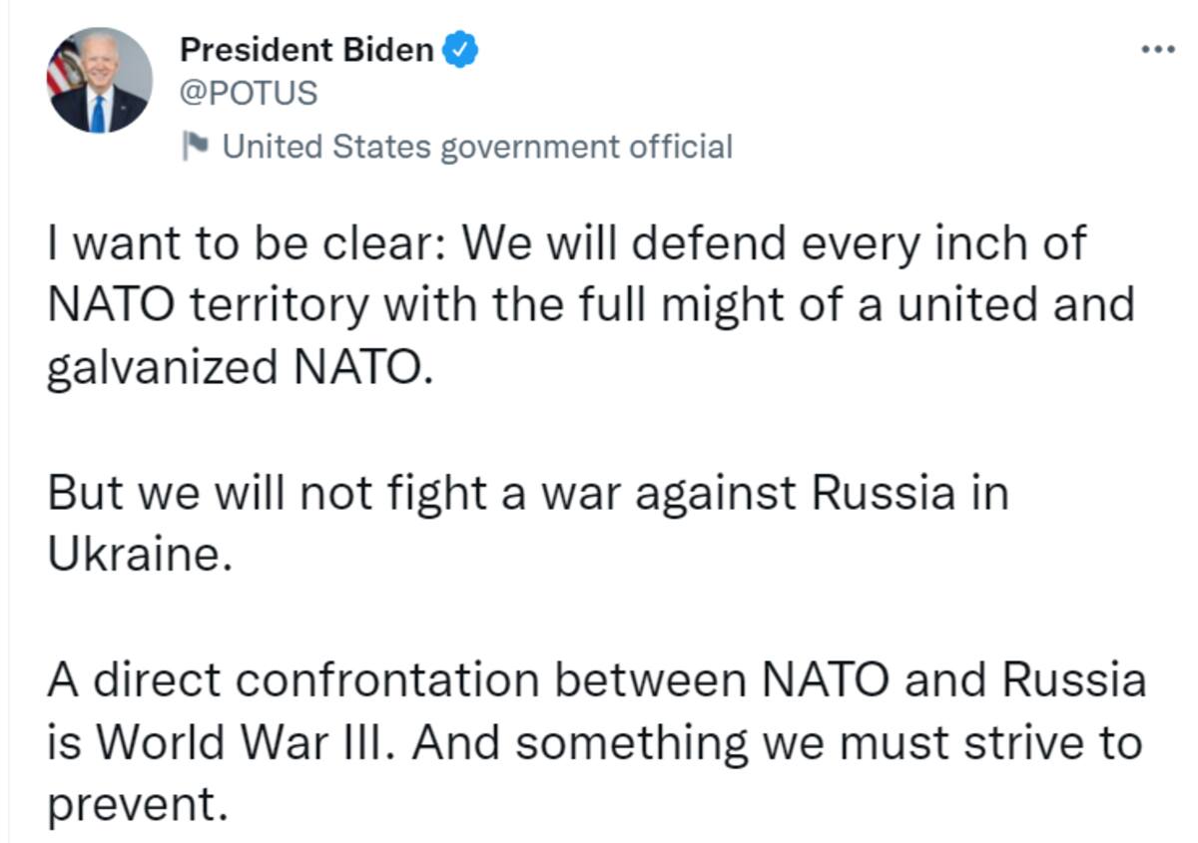The height and width of the screenshot is (843, 1198).
Task: Click the word "Ukraine." in the tweet
Action: pos(139,556)
